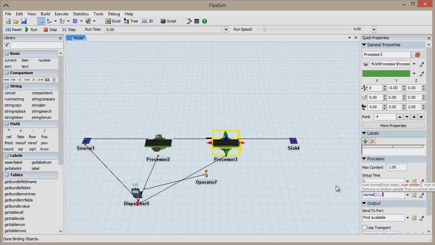Open the Statistics menu

point(81,14)
